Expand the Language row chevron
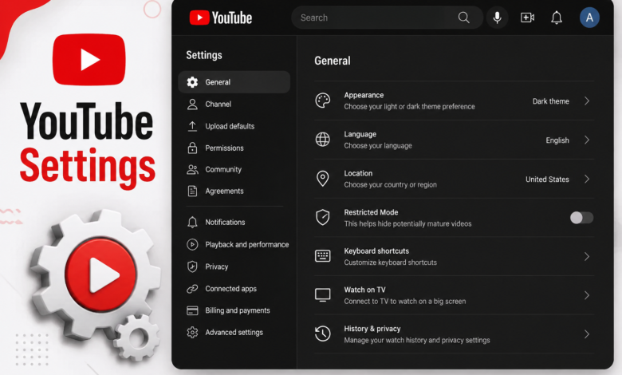622x375 pixels. point(587,140)
